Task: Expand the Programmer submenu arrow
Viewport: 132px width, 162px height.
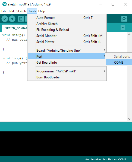Action: coord(105,71)
